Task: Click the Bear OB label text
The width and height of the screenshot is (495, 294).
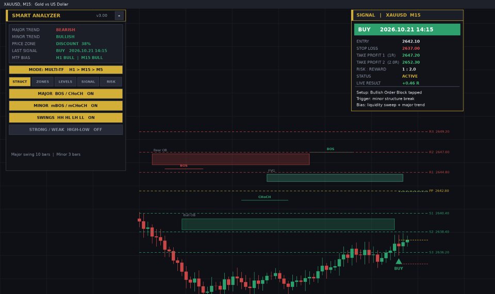Action: [160, 150]
